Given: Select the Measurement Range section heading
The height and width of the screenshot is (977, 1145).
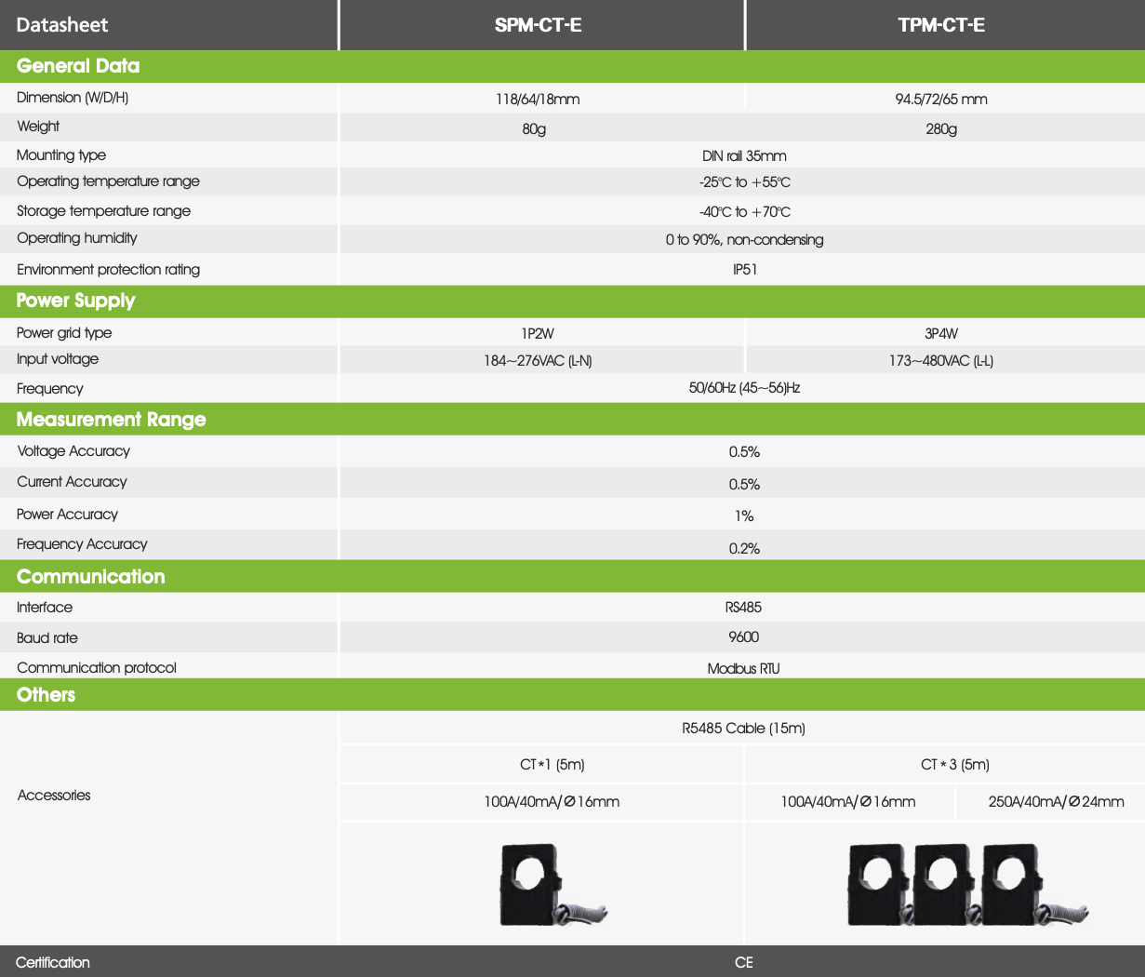Looking at the screenshot, I should [x=111, y=420].
